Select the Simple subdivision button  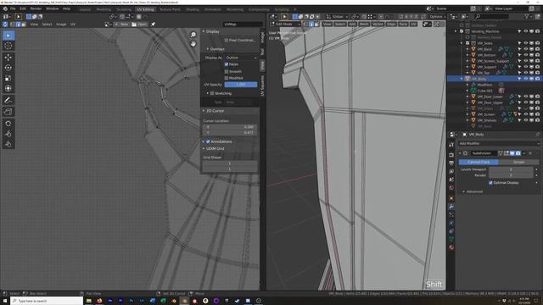(518, 162)
